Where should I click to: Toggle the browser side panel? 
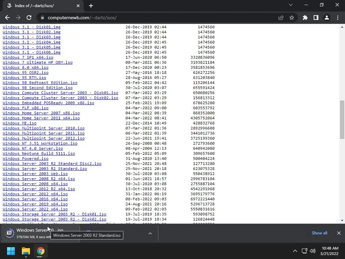316,18
